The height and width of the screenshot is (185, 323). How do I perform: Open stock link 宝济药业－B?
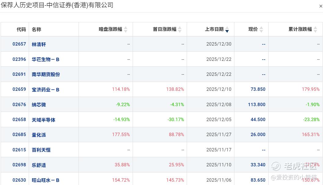(x=46, y=90)
